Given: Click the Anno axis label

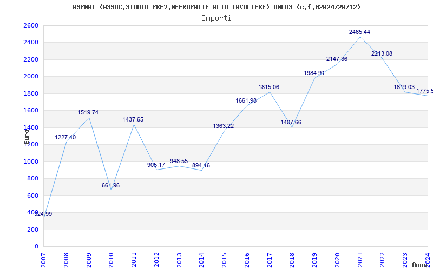Looking at the screenshot, I should tap(421, 265).
